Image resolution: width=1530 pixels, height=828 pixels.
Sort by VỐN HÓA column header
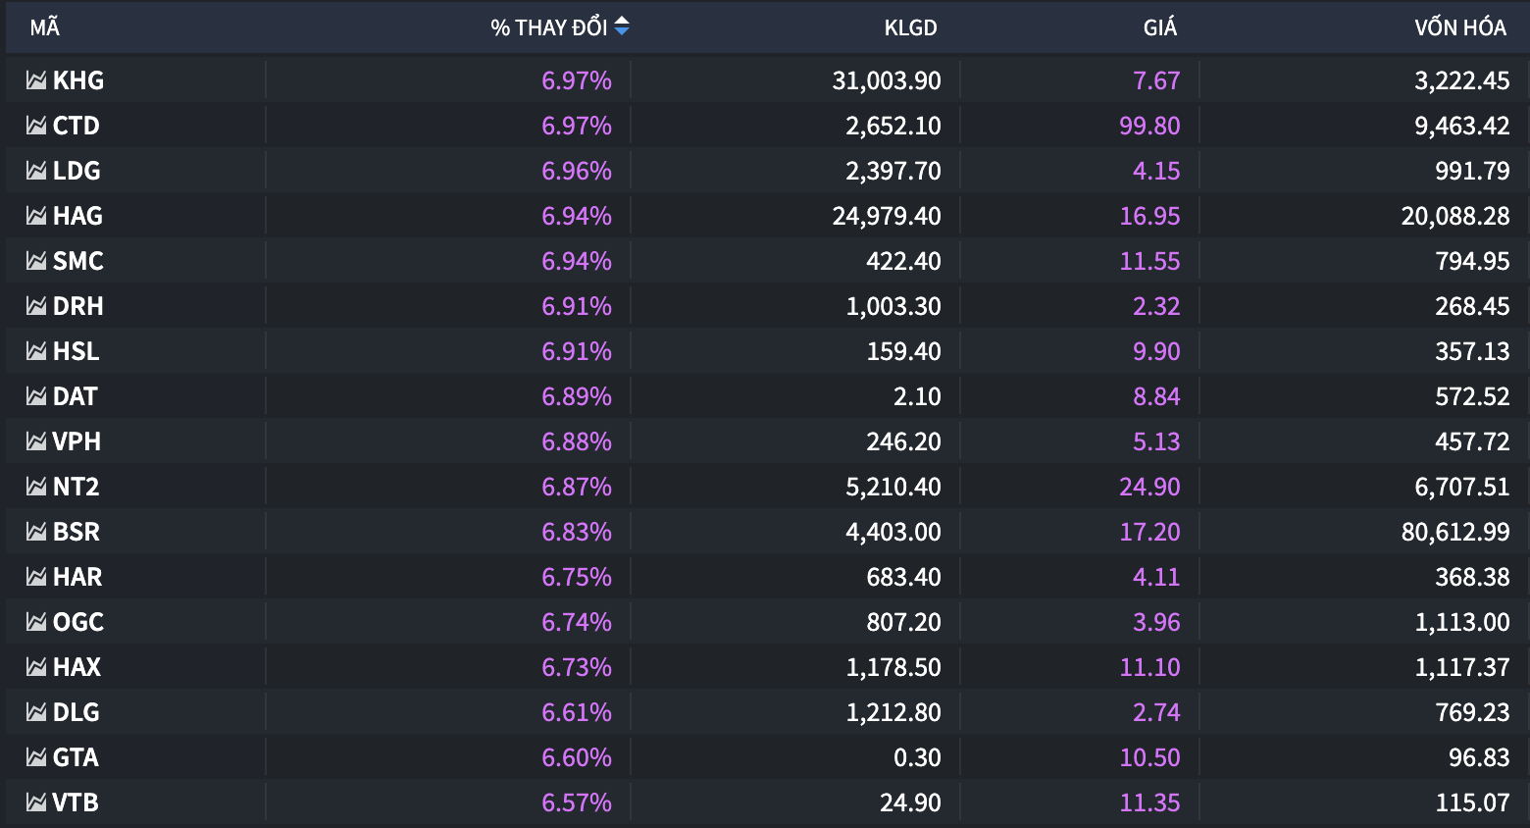click(1459, 27)
